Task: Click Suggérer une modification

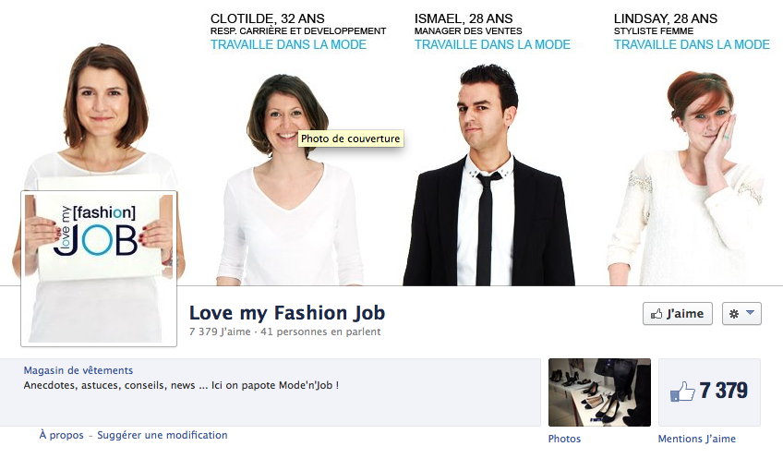Action: click(x=162, y=435)
